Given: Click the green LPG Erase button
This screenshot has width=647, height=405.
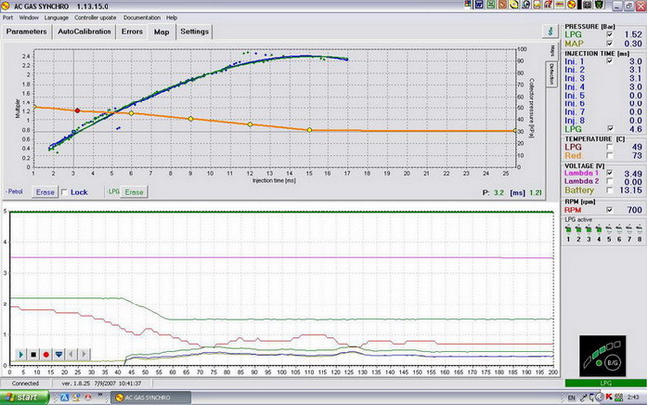Looking at the screenshot, I should pyautogui.click(x=134, y=191).
